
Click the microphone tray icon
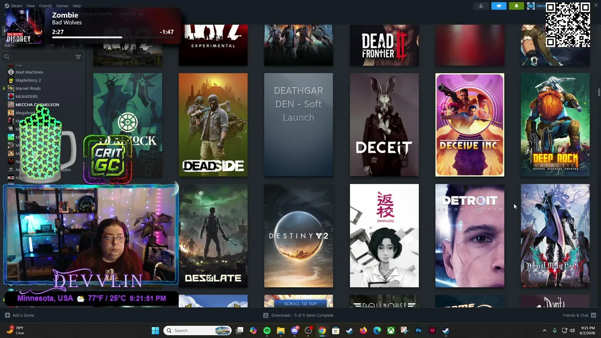(555, 330)
